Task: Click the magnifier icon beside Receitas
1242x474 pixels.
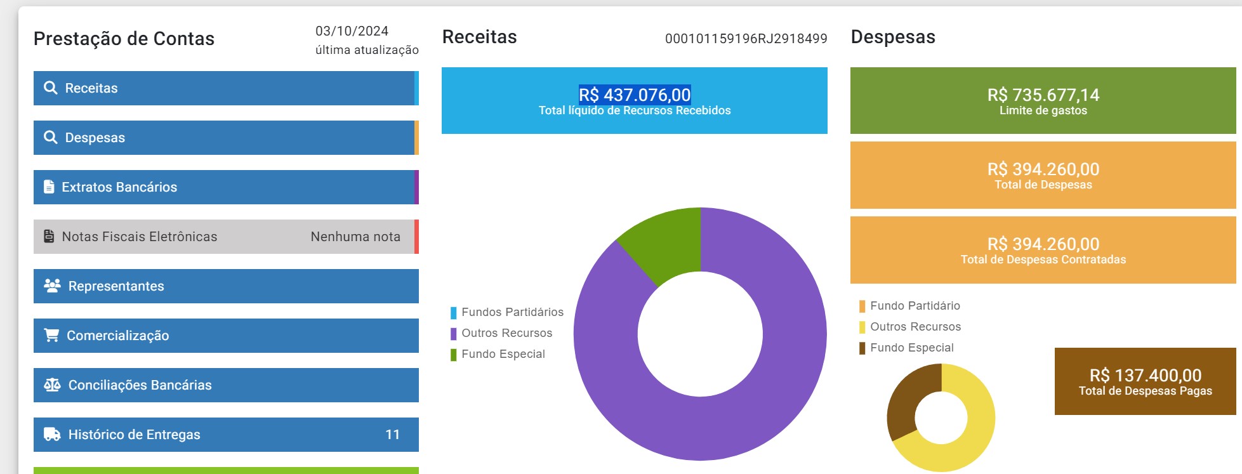Action: (x=51, y=88)
